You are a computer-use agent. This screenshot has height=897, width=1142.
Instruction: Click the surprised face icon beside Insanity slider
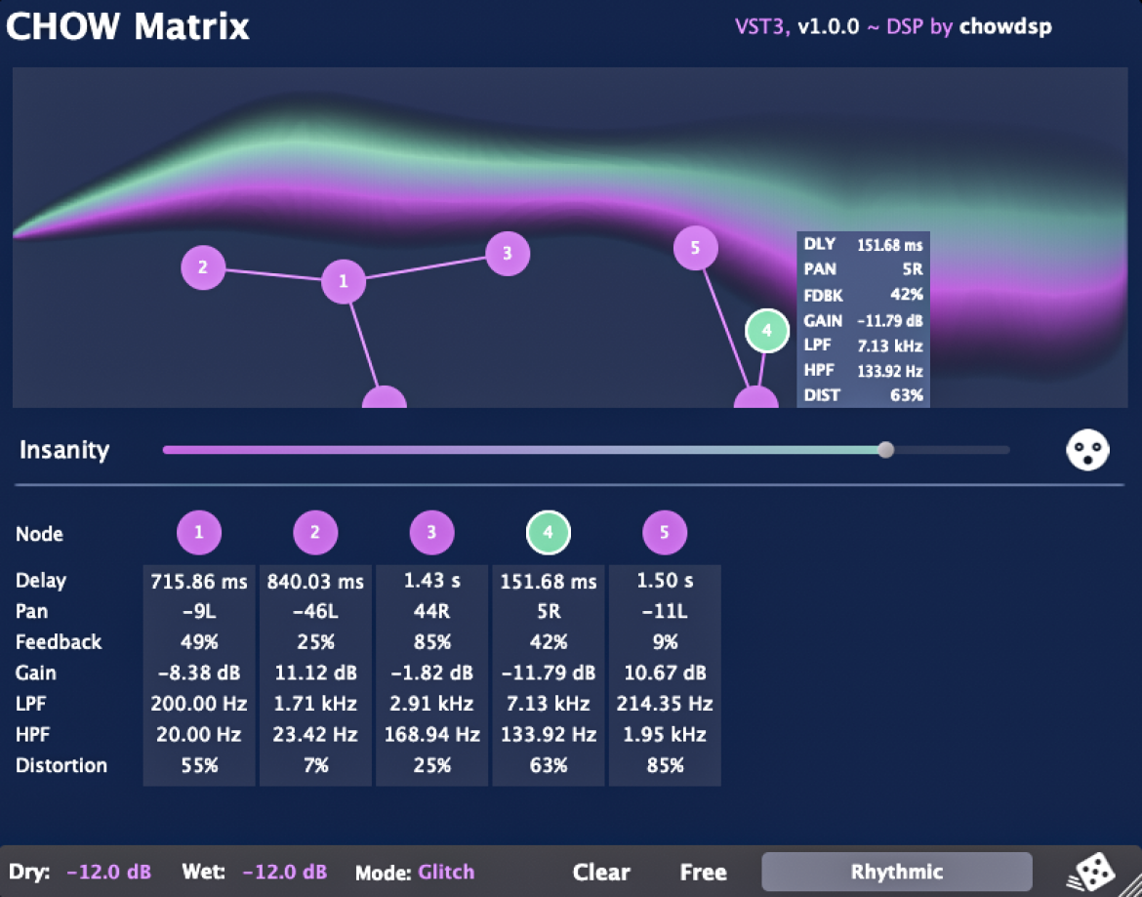coord(1087,450)
